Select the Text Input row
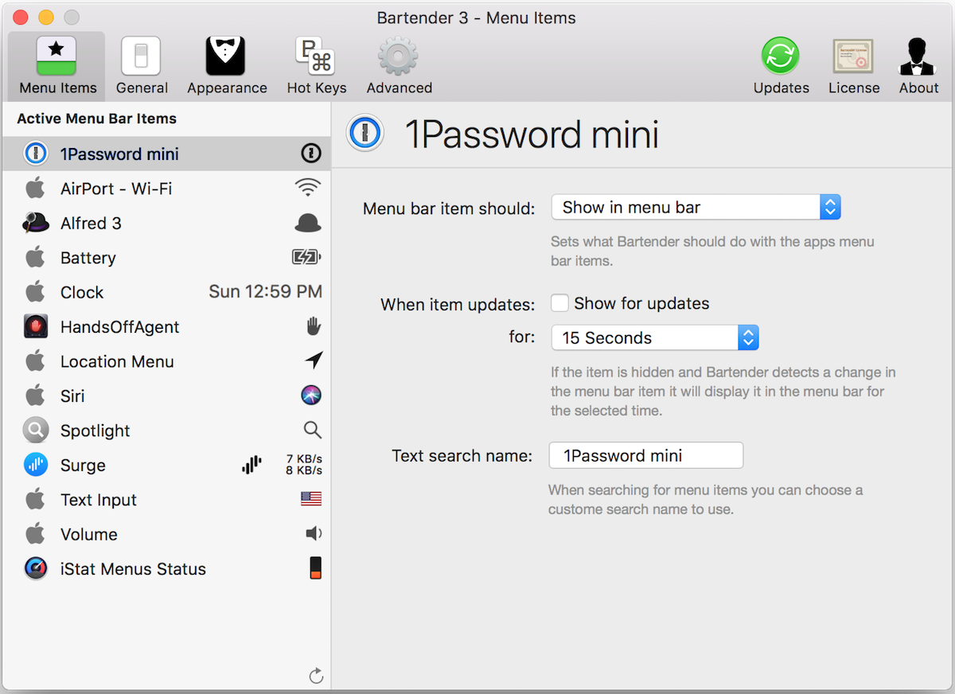The height and width of the screenshot is (694, 955). (x=166, y=499)
